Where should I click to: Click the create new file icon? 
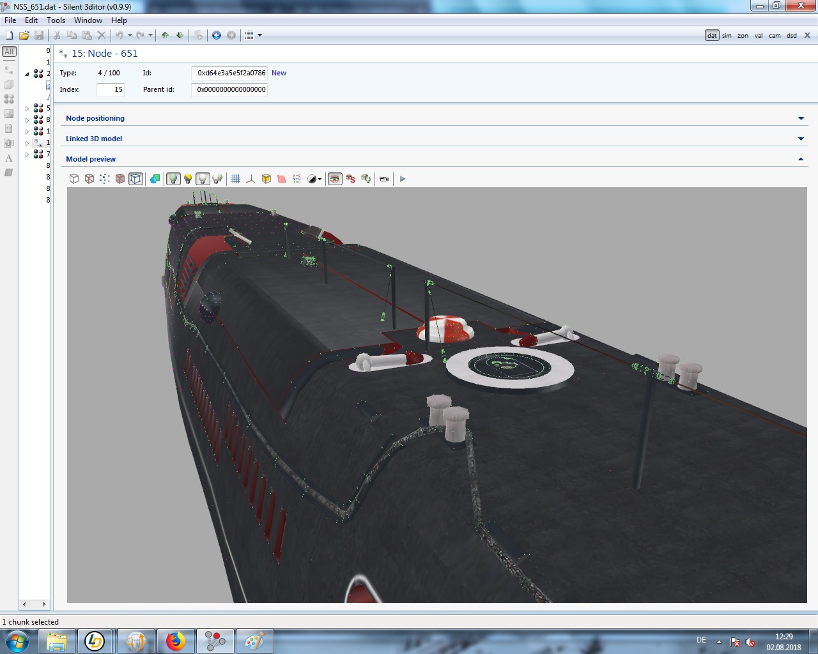point(9,35)
